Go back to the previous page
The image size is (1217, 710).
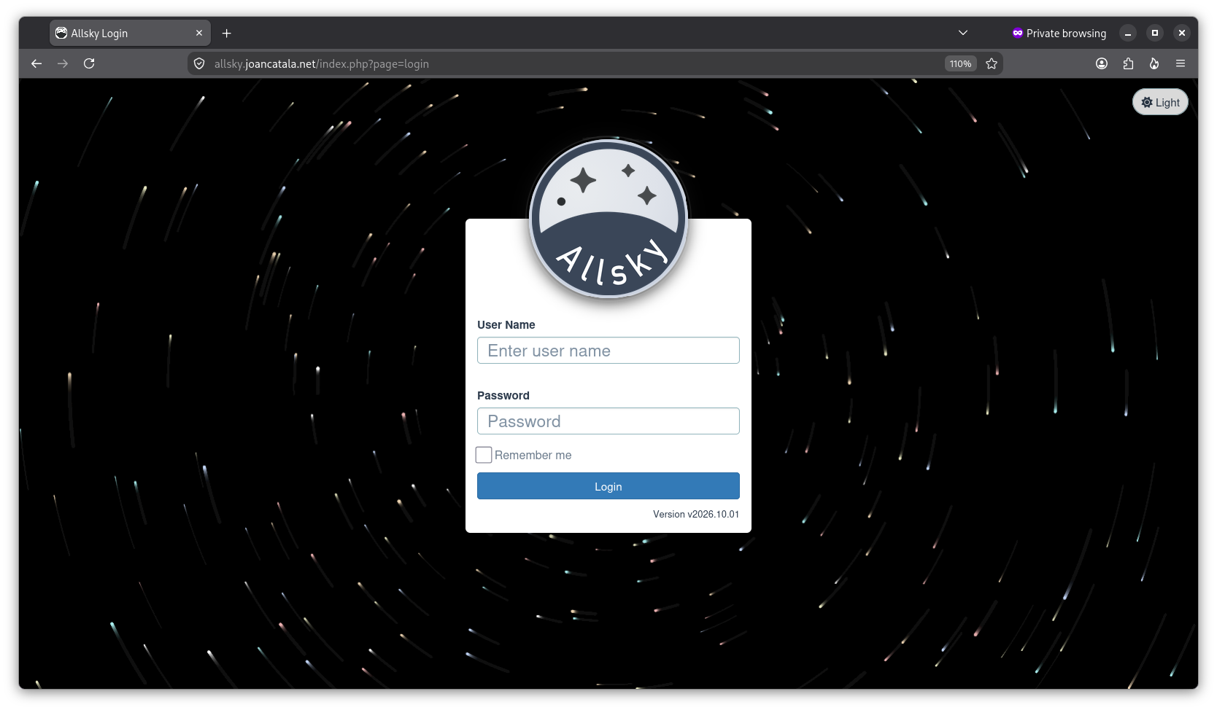[36, 63]
